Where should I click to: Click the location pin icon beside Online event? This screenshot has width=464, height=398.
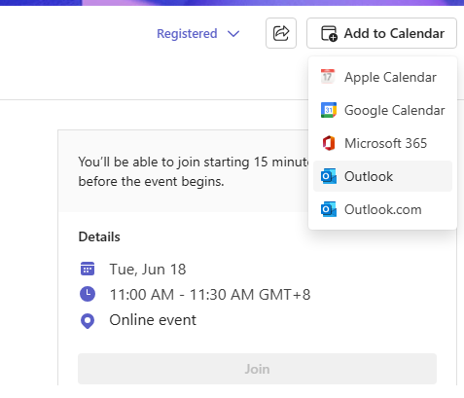(x=88, y=321)
